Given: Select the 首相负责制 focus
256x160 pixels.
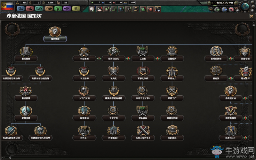Looking at the screenshot, I should click(x=216, y=59).
